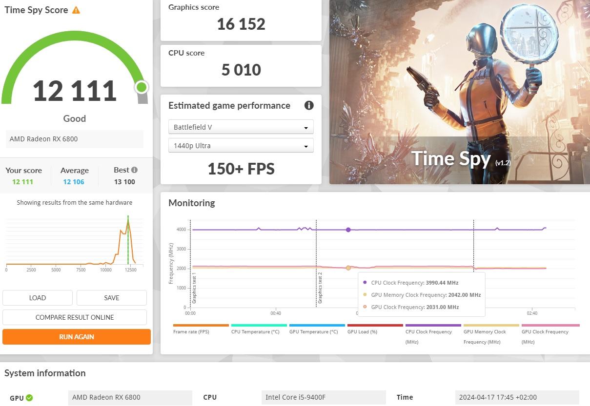Screen dimensions: 590x406
Task: Click the green dot on the score gauge
Action: 142,87
